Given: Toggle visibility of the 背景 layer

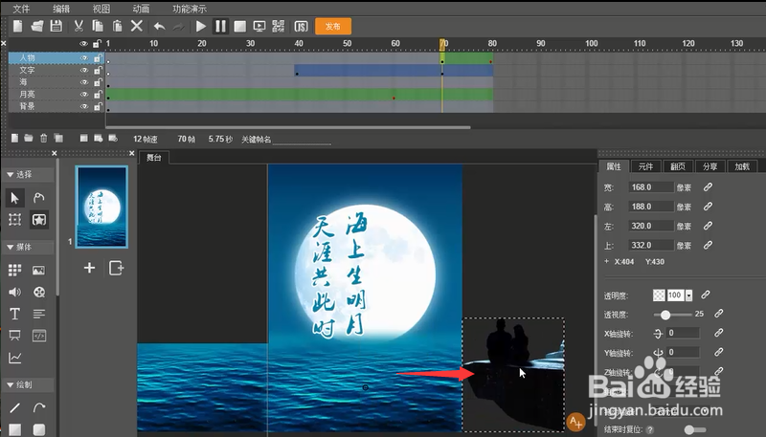Looking at the screenshot, I should tap(84, 106).
